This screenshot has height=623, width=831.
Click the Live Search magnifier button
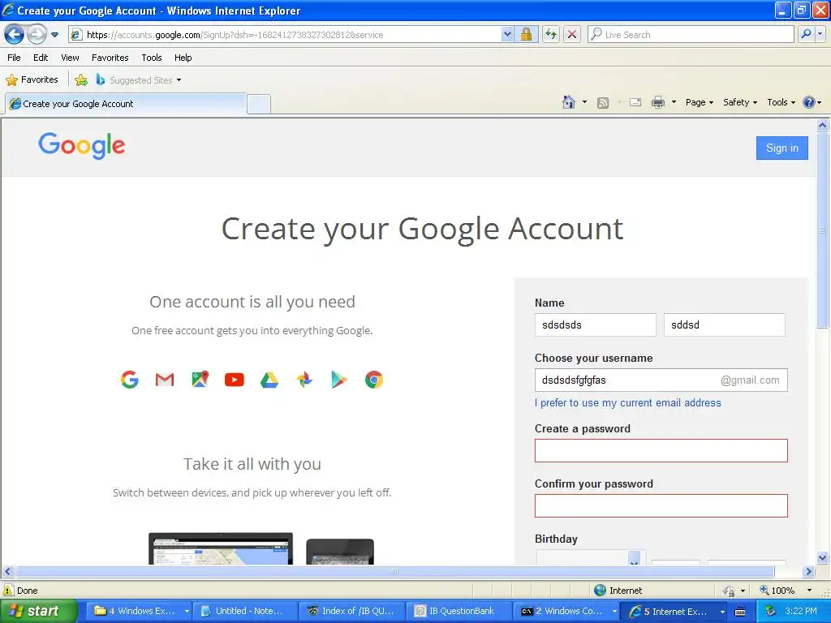click(806, 34)
